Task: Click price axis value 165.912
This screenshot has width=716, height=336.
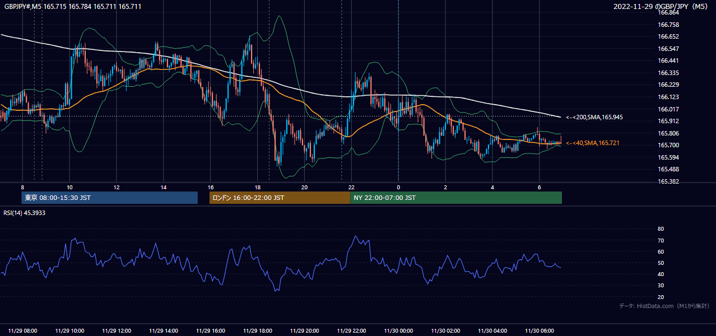Action: tap(668, 121)
